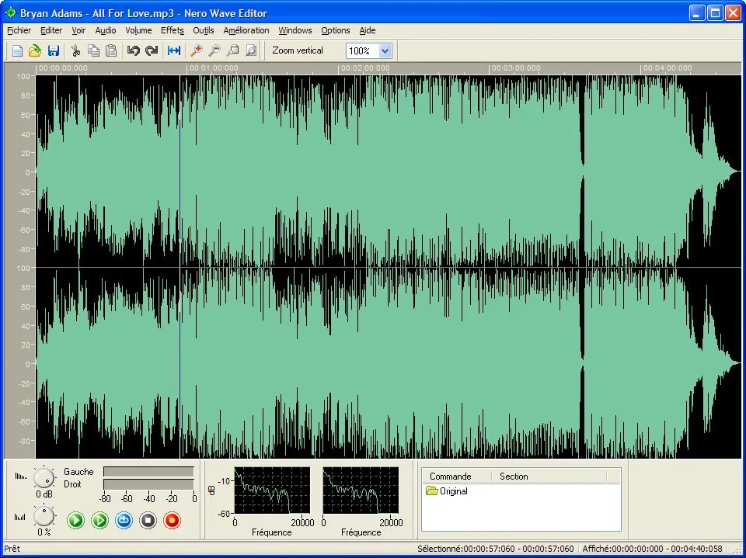Viewport: 746px width, 558px height.
Task: Stop playback with the square stop button
Action: pos(148,521)
